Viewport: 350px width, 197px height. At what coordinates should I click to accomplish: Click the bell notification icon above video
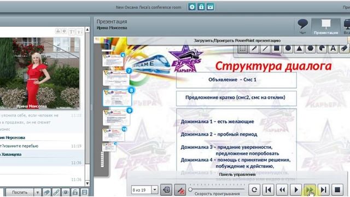click(58, 31)
